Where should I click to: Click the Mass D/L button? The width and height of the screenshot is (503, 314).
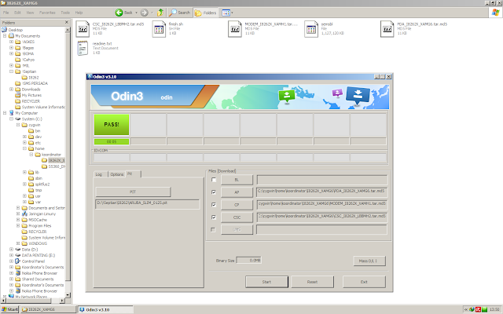coord(369,261)
